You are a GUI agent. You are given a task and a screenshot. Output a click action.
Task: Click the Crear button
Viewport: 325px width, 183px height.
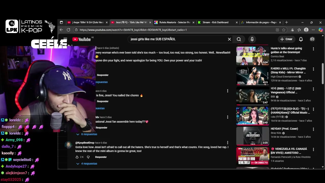[x=286, y=39]
